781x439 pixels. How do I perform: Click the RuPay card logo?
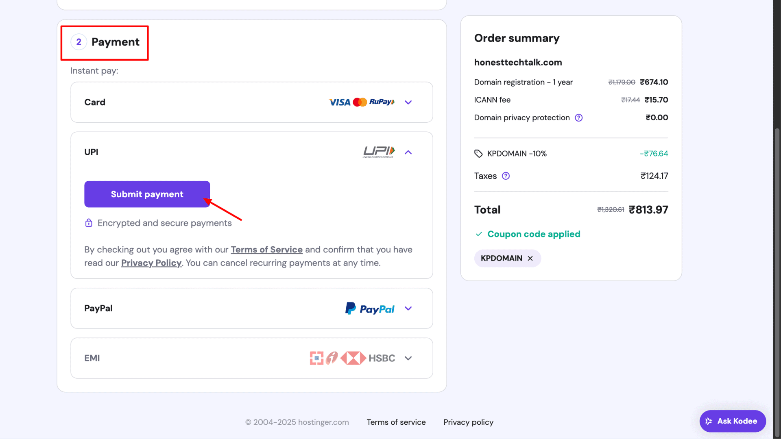tap(382, 102)
